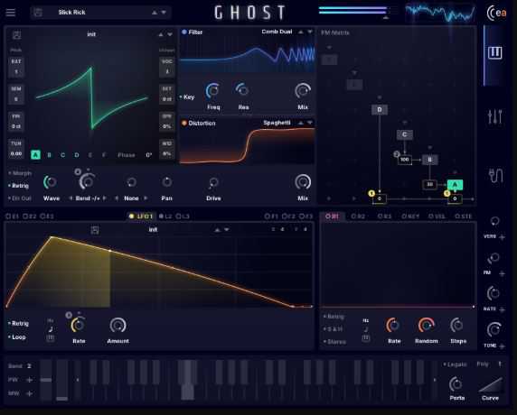
Task: Click the TONE macro knob
Action: tap(494, 329)
